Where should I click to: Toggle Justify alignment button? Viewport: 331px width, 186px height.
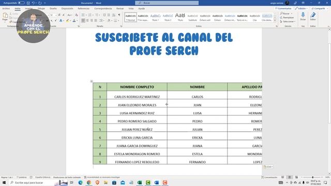tap(96, 21)
